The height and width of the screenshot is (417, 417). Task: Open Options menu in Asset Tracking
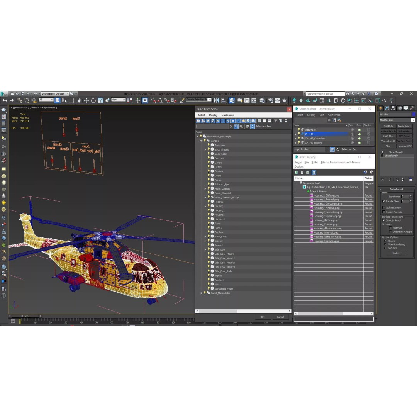(299, 166)
